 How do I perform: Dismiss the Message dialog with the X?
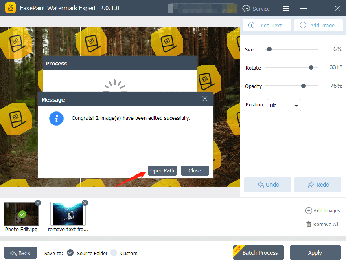coord(205,99)
